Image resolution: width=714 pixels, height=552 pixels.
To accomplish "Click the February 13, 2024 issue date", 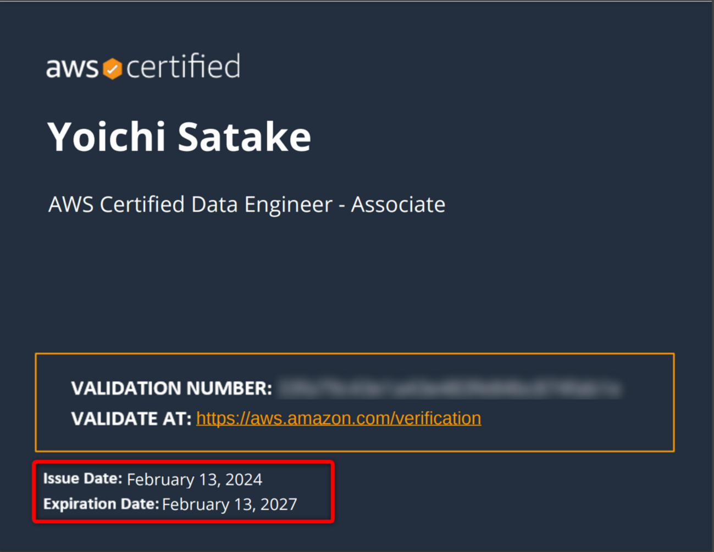I will pos(195,480).
